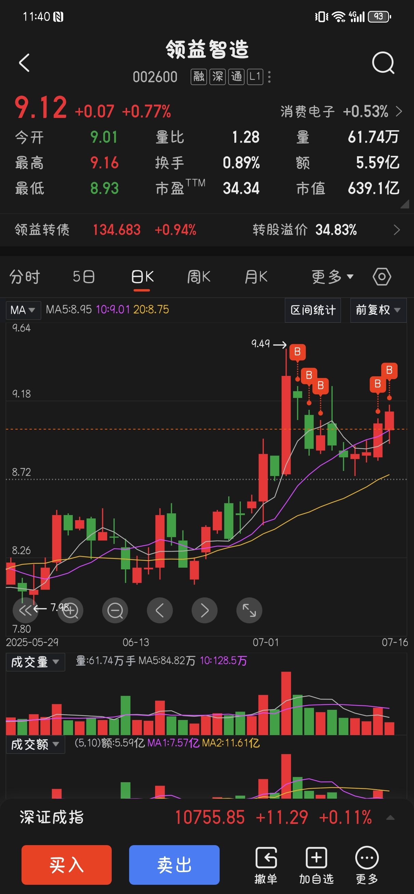
Task: Tap MA5:84.82万 volume legend
Action: tap(167, 661)
